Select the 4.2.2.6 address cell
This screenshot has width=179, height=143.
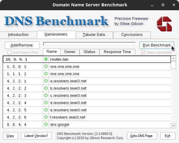[x=23, y=117]
